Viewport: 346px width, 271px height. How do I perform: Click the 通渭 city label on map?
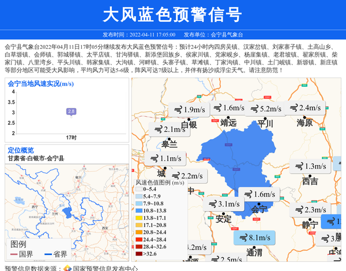pyautogui.click(x=254, y=253)
